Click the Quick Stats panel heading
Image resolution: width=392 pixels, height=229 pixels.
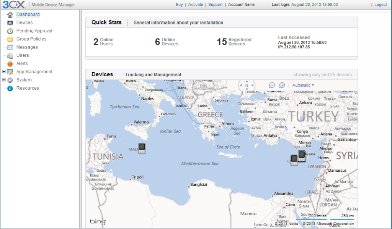(x=106, y=23)
